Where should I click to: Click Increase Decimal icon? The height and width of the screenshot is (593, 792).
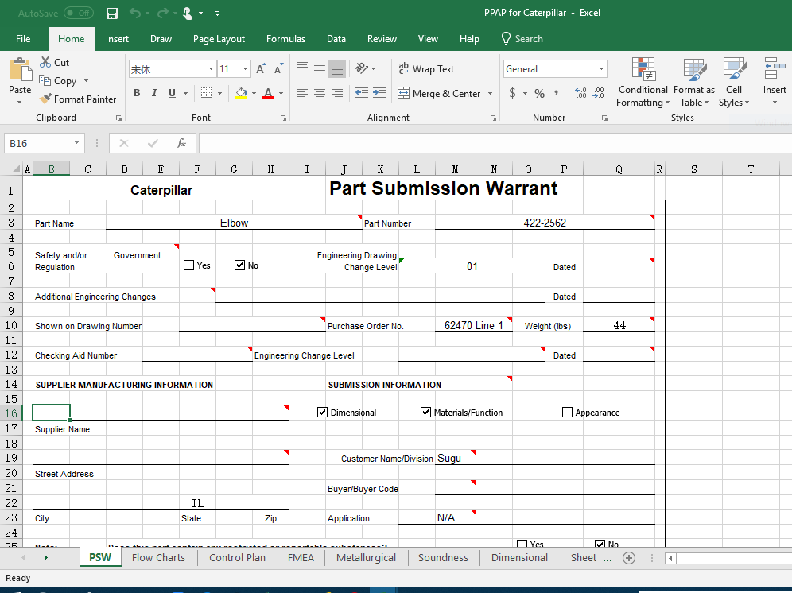[x=580, y=93]
